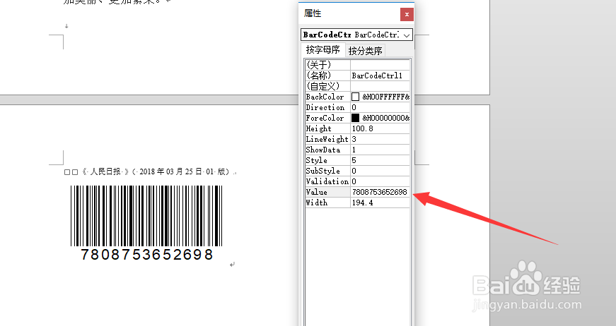The image size is (616, 326).
Task: Click the &H00000000& ForeColor value
Action: click(385, 118)
